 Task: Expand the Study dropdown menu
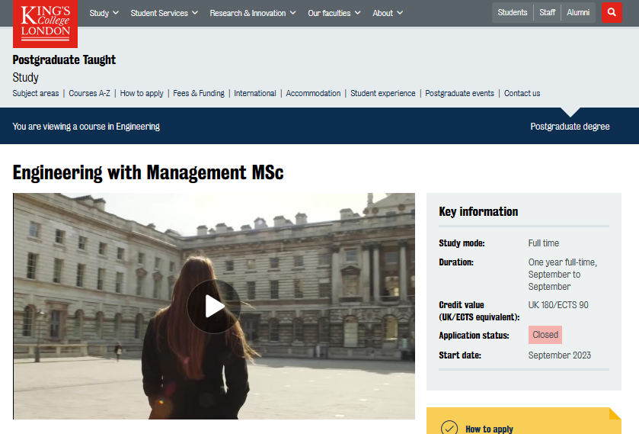104,13
